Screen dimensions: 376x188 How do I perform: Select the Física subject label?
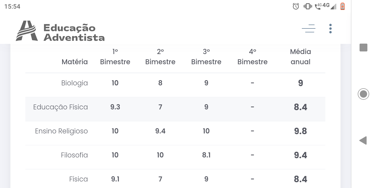point(79,179)
